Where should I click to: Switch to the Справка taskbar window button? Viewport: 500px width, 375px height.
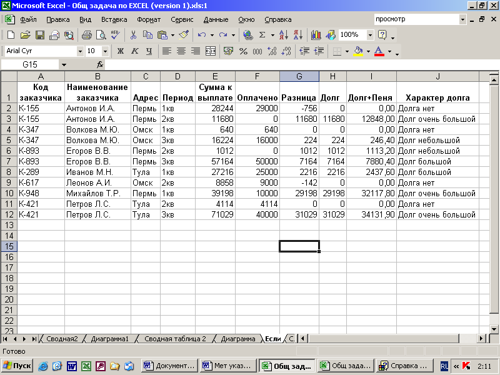click(x=404, y=366)
